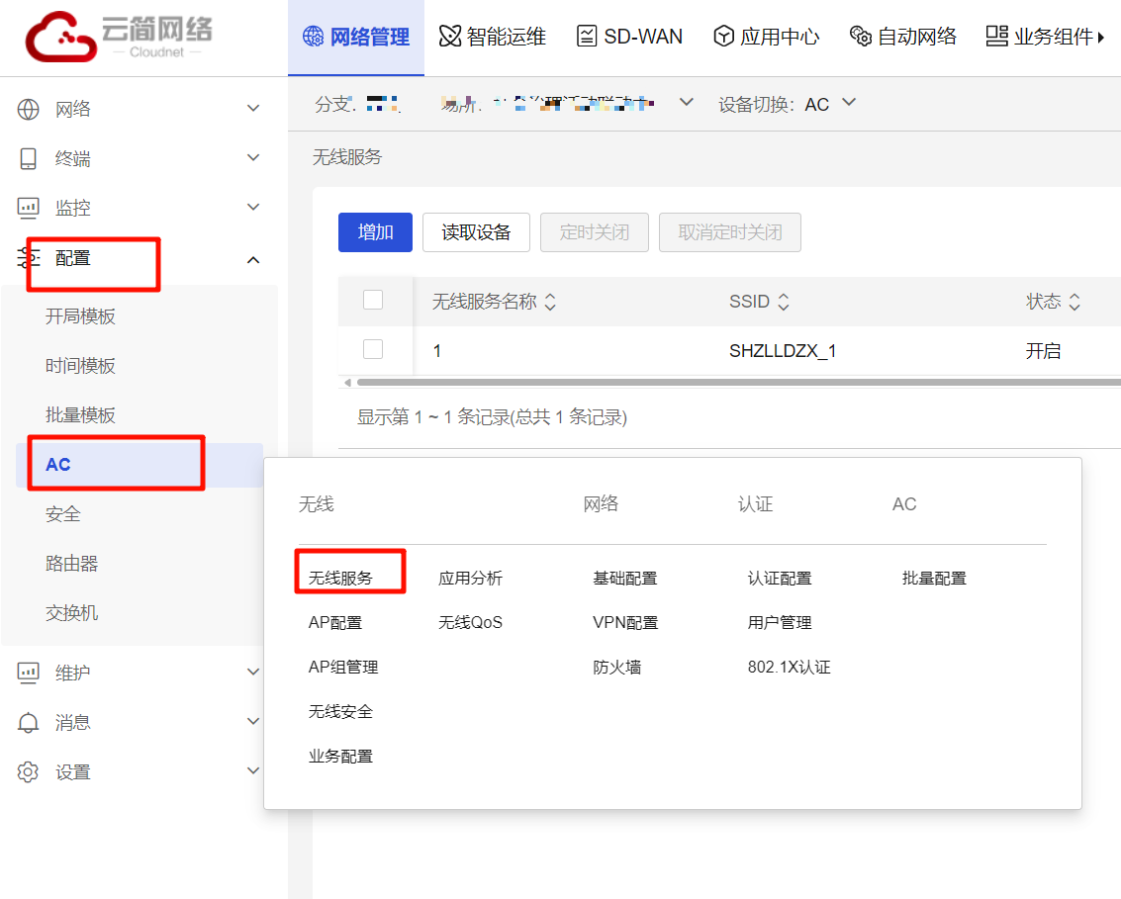Choose 无线安全 from the flyout
The image size is (1121, 899).
tap(341, 712)
